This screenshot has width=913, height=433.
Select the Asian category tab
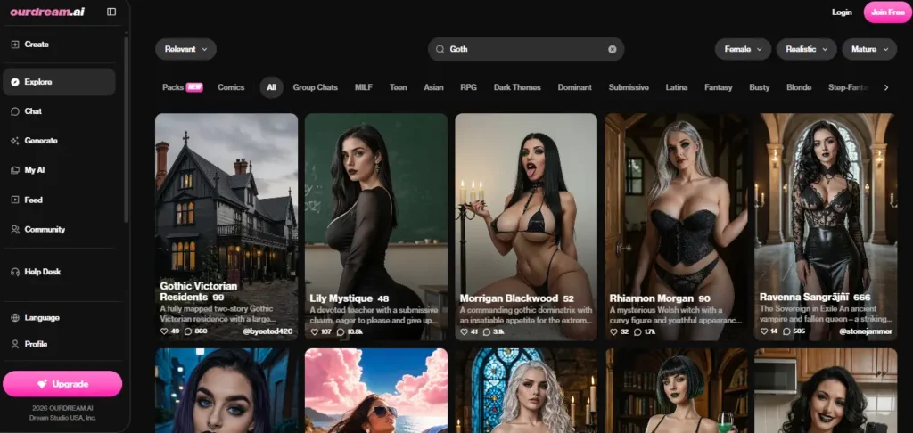[x=434, y=87]
